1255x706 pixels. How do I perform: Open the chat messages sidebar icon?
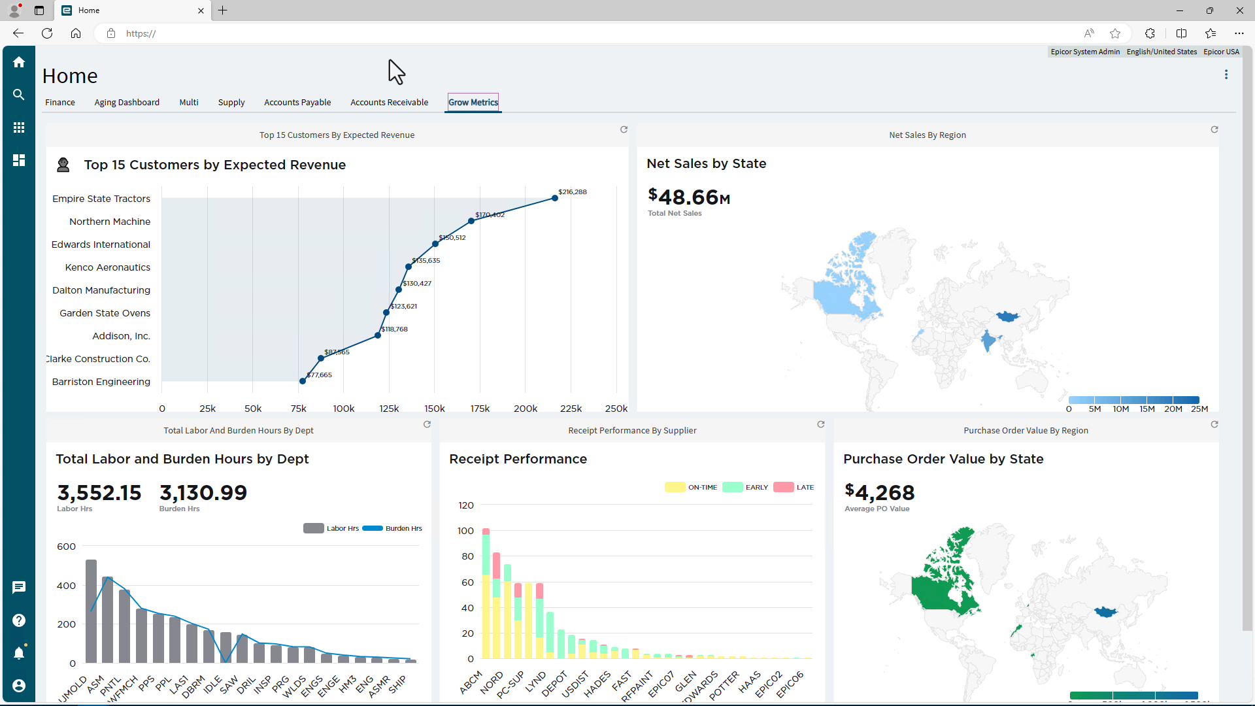coord(19,587)
